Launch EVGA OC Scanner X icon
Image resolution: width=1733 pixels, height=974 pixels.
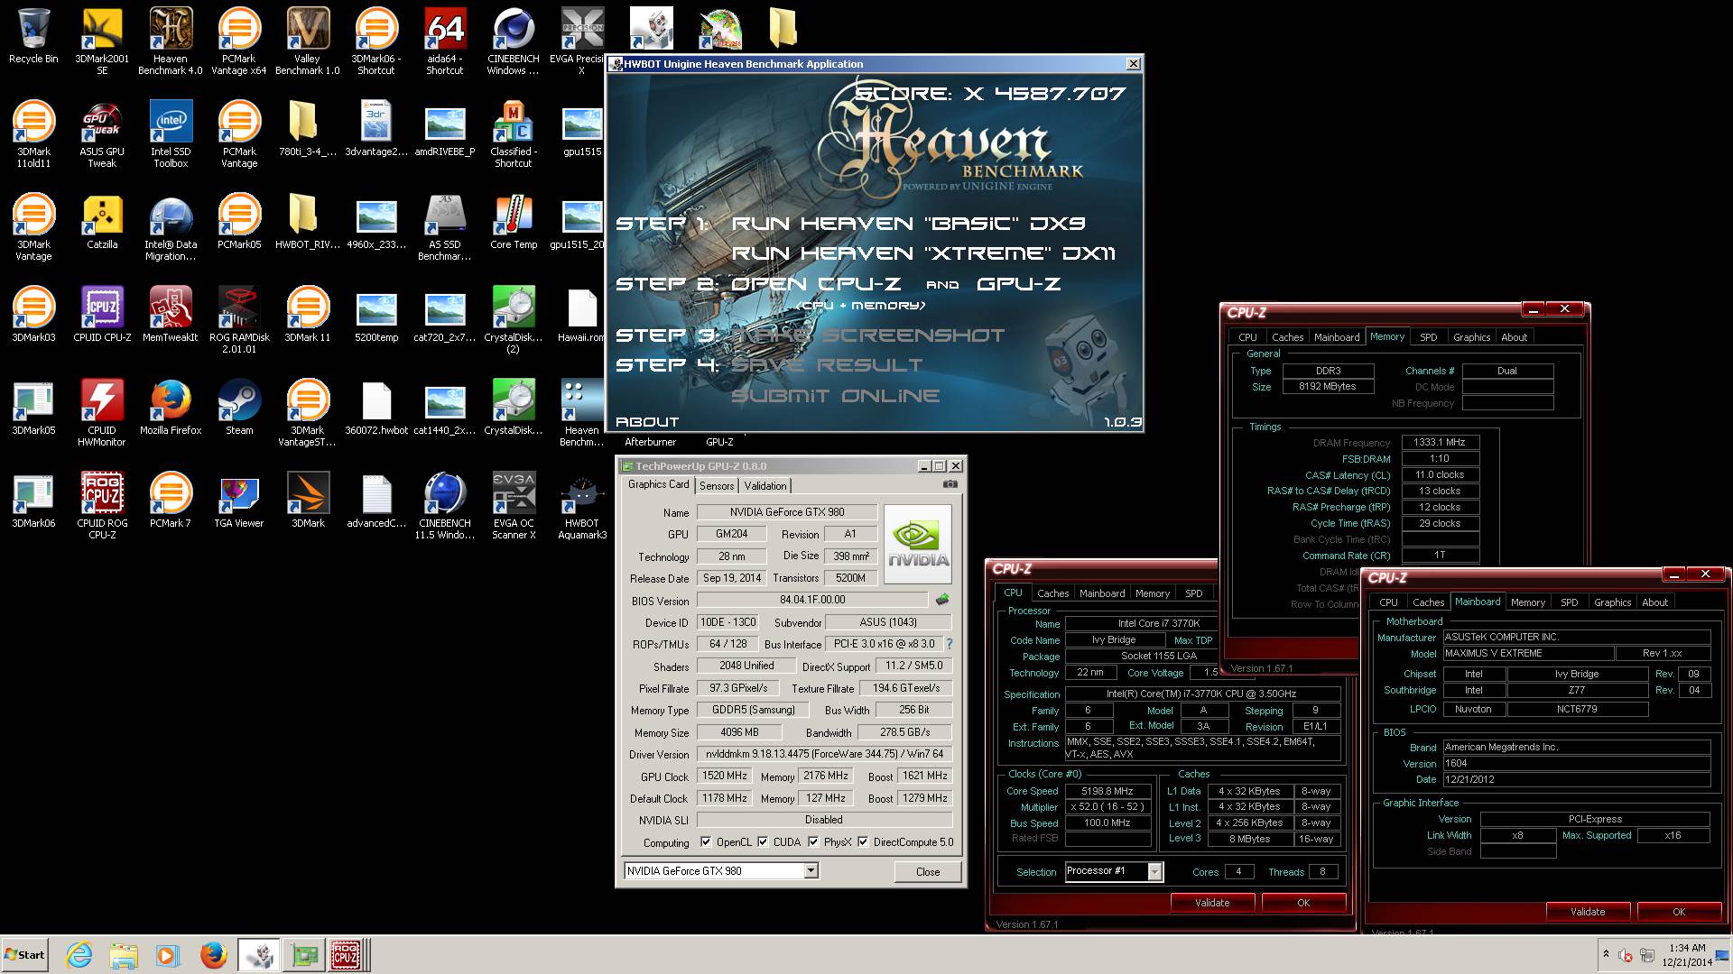[514, 506]
